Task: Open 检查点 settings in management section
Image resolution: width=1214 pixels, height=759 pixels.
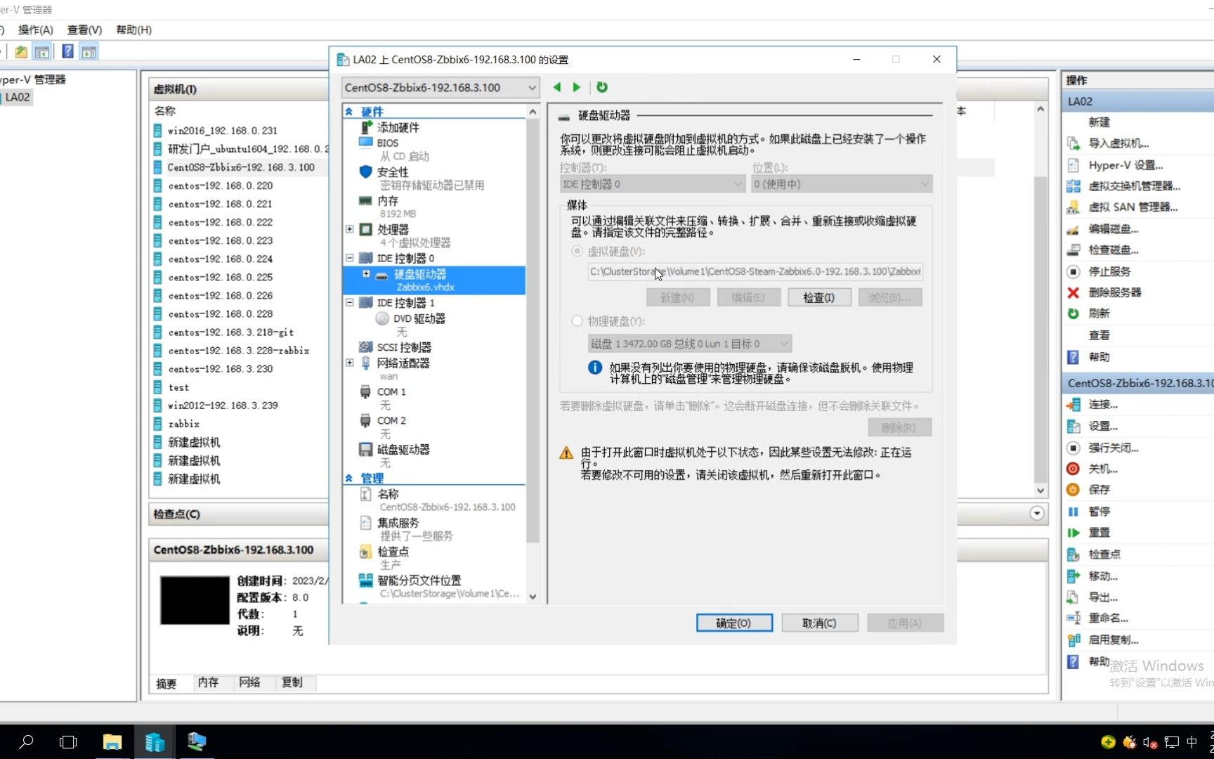Action: tap(393, 552)
